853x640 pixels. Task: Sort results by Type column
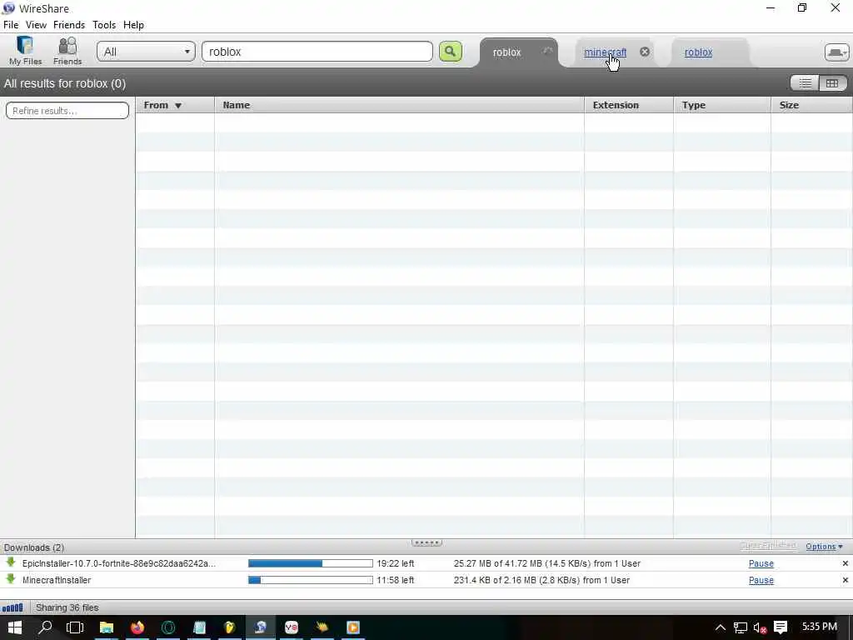[722, 105]
